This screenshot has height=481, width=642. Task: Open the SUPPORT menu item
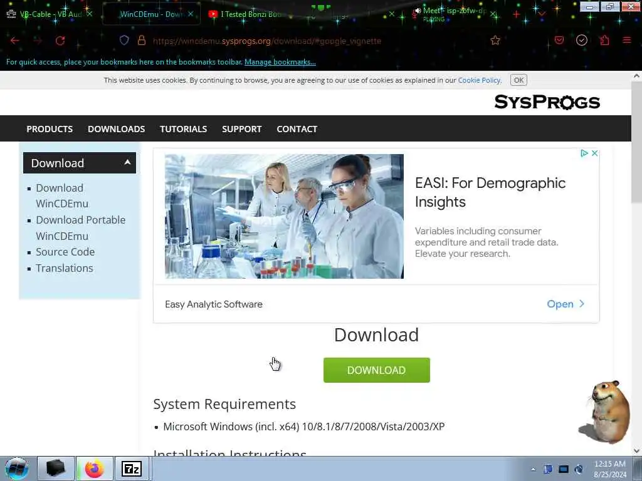241,129
